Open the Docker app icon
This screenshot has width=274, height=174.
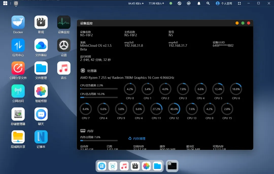coord(18,22)
